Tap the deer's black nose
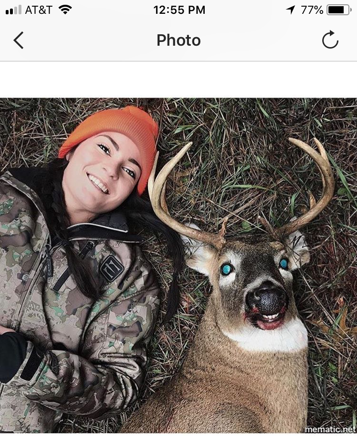357x439 pixels. [267, 301]
